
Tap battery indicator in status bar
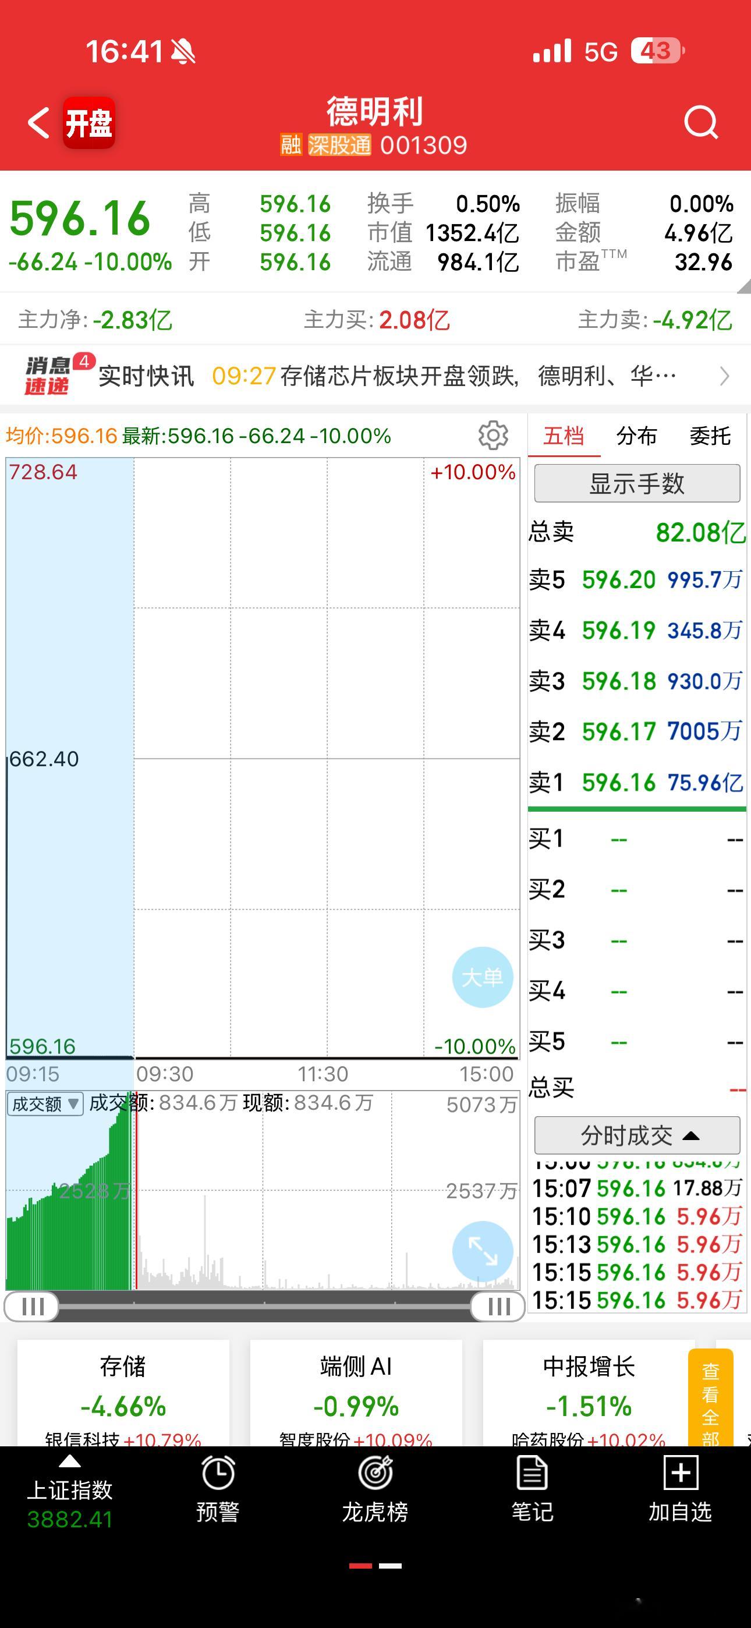pos(657,51)
